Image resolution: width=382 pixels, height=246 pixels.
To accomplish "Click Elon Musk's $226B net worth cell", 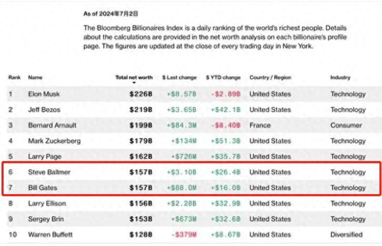I will tap(141, 94).
